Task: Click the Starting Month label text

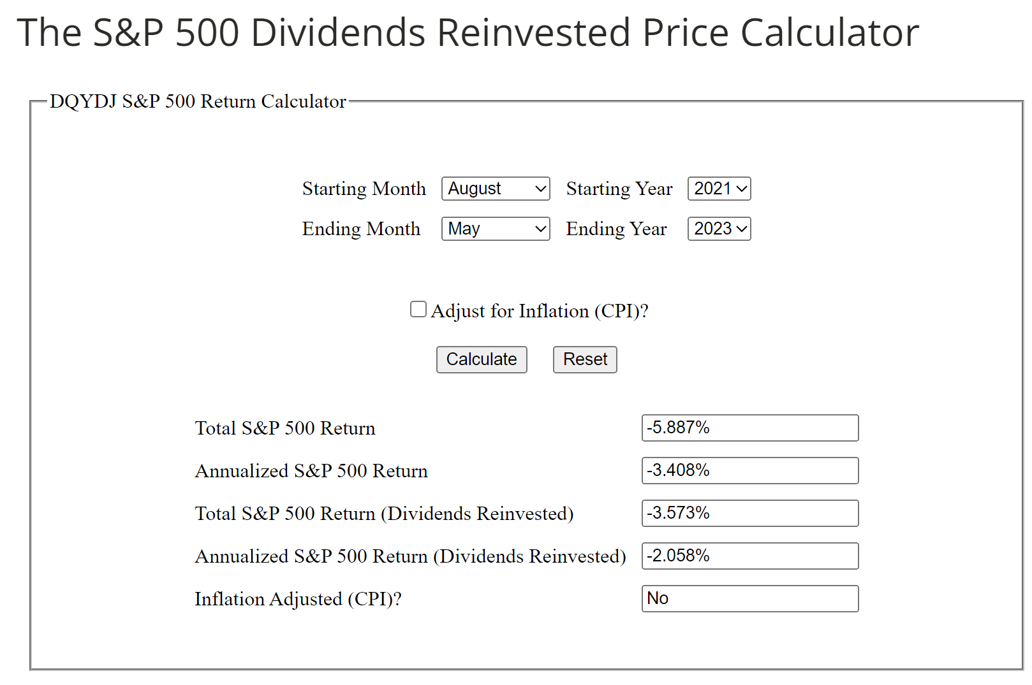Action: 364,189
